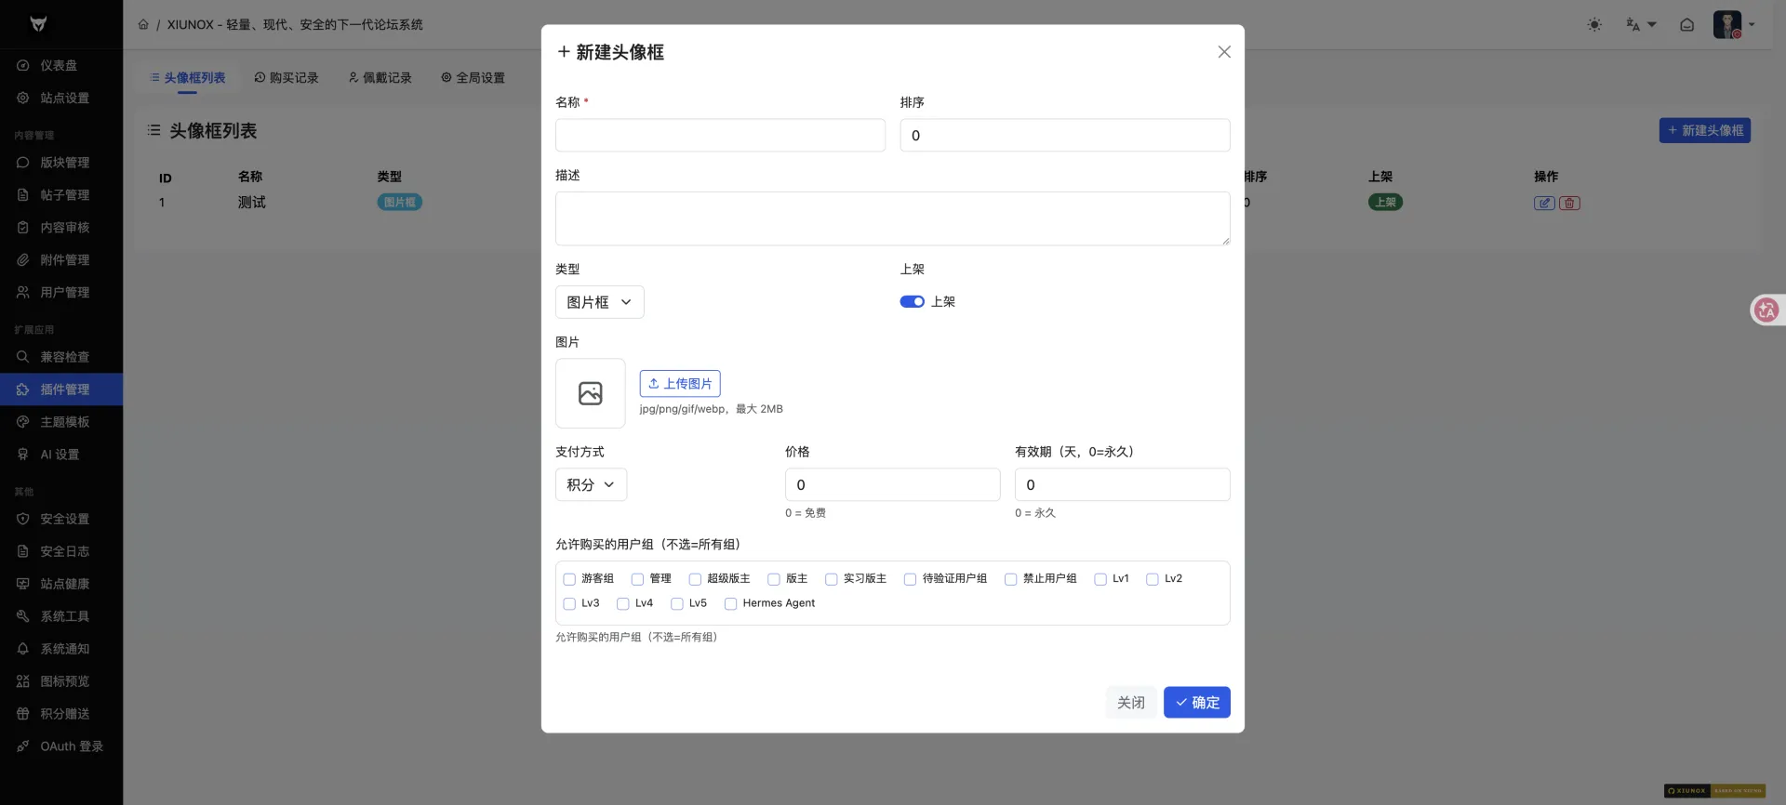
Task: Click delete icon for 测试 row
Action: coord(1569,203)
